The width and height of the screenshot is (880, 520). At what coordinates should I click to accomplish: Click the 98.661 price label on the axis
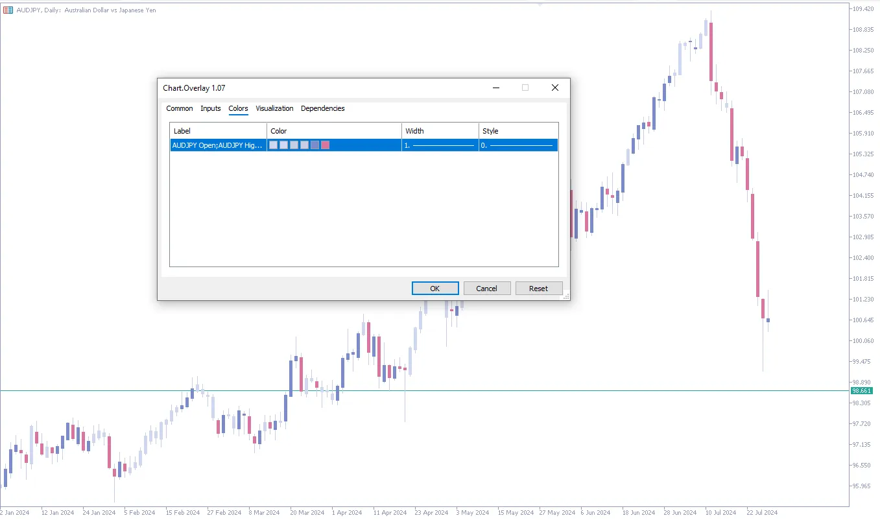(x=862, y=391)
